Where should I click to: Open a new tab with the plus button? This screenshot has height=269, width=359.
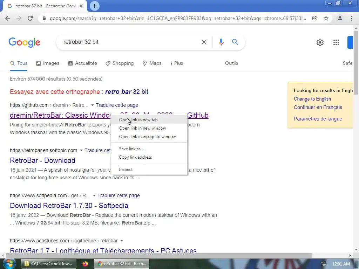95,6
